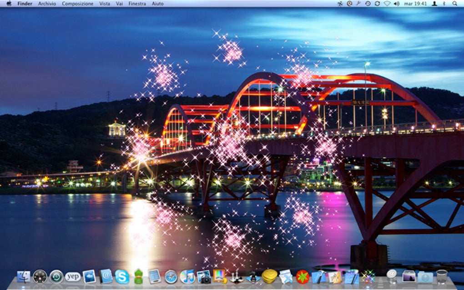Open iTunes in the Dock
The image size is (464, 290).
tap(187, 277)
